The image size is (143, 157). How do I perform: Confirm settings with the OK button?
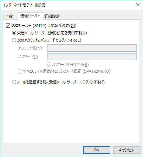tap(97, 150)
